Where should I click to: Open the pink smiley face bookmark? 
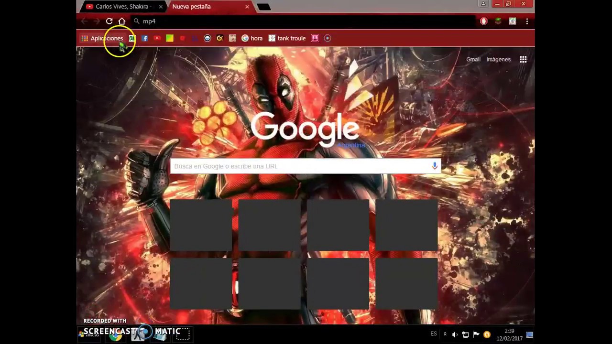click(x=315, y=38)
